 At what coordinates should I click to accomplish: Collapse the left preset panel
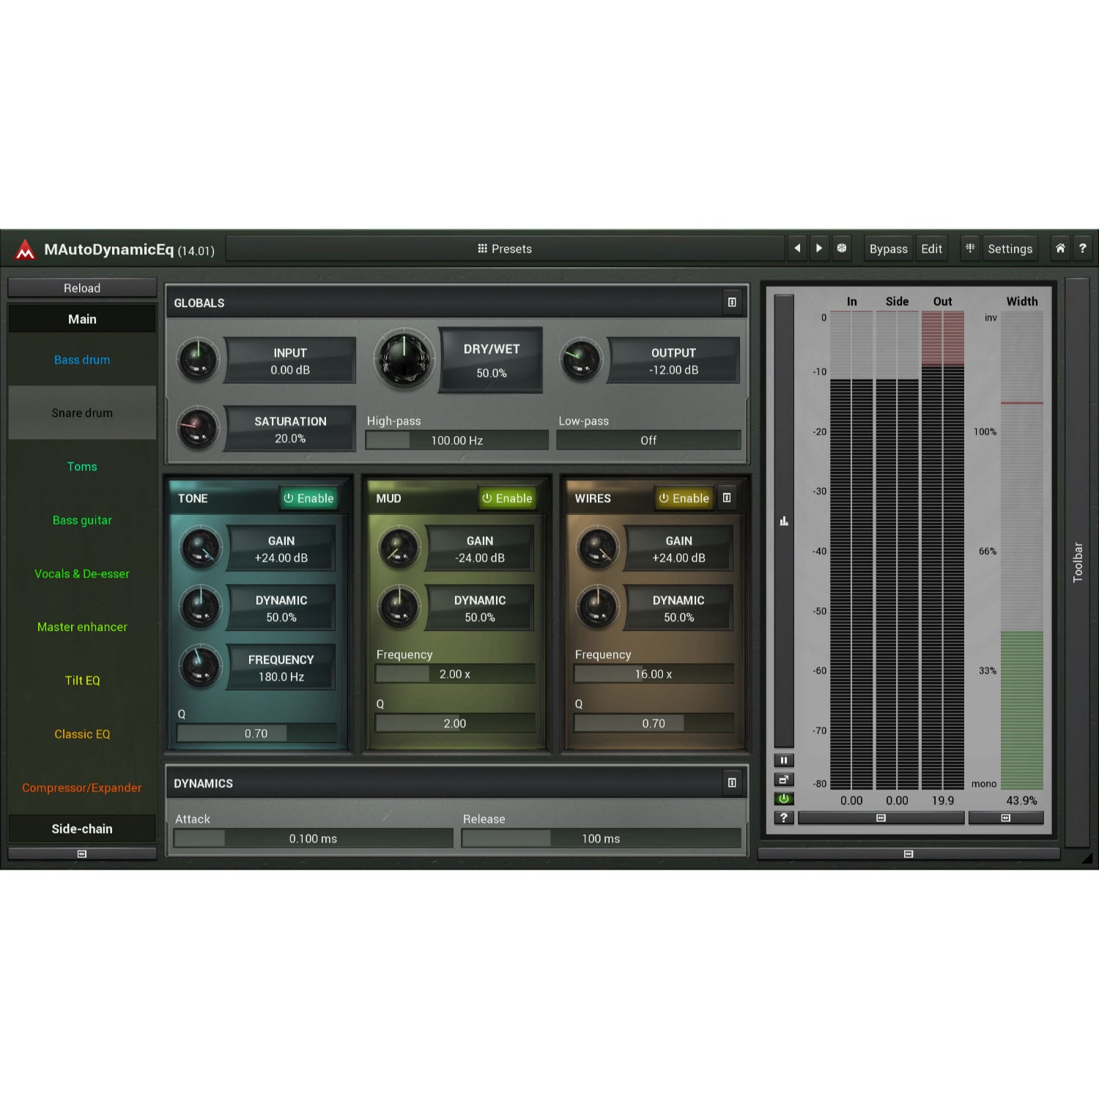[x=82, y=854]
